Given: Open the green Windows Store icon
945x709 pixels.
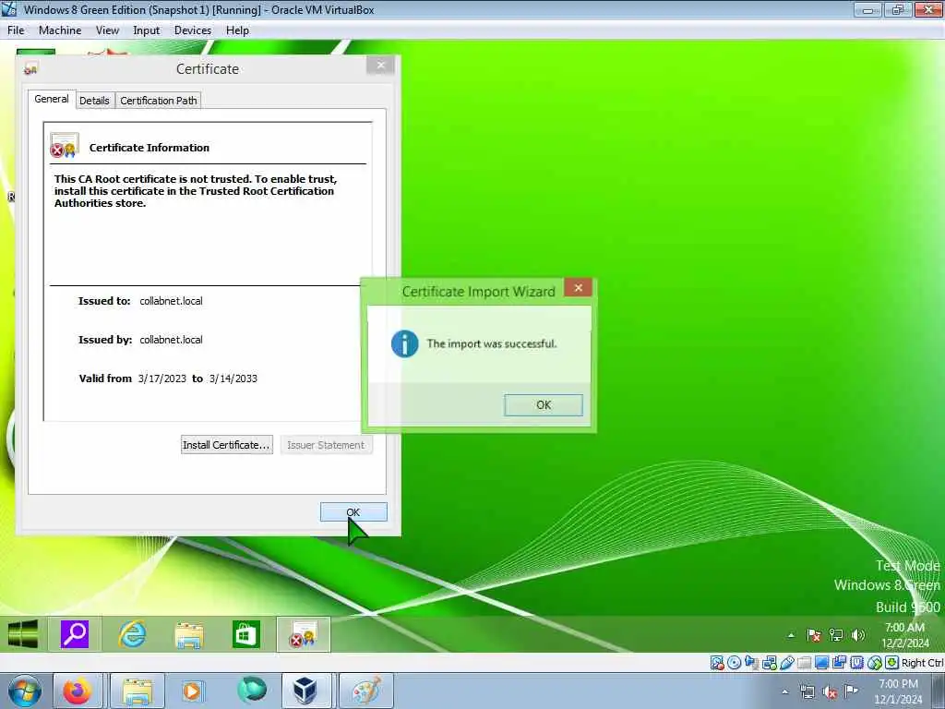Looking at the screenshot, I should [245, 634].
